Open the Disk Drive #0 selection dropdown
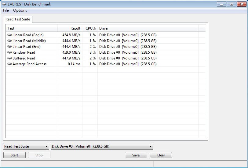The image size is (248, 168). (102, 146)
